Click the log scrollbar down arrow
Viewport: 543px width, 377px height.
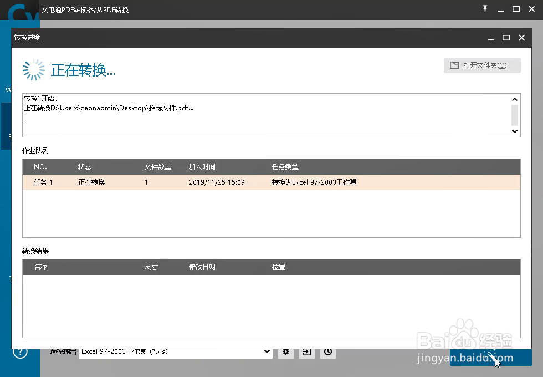click(515, 131)
